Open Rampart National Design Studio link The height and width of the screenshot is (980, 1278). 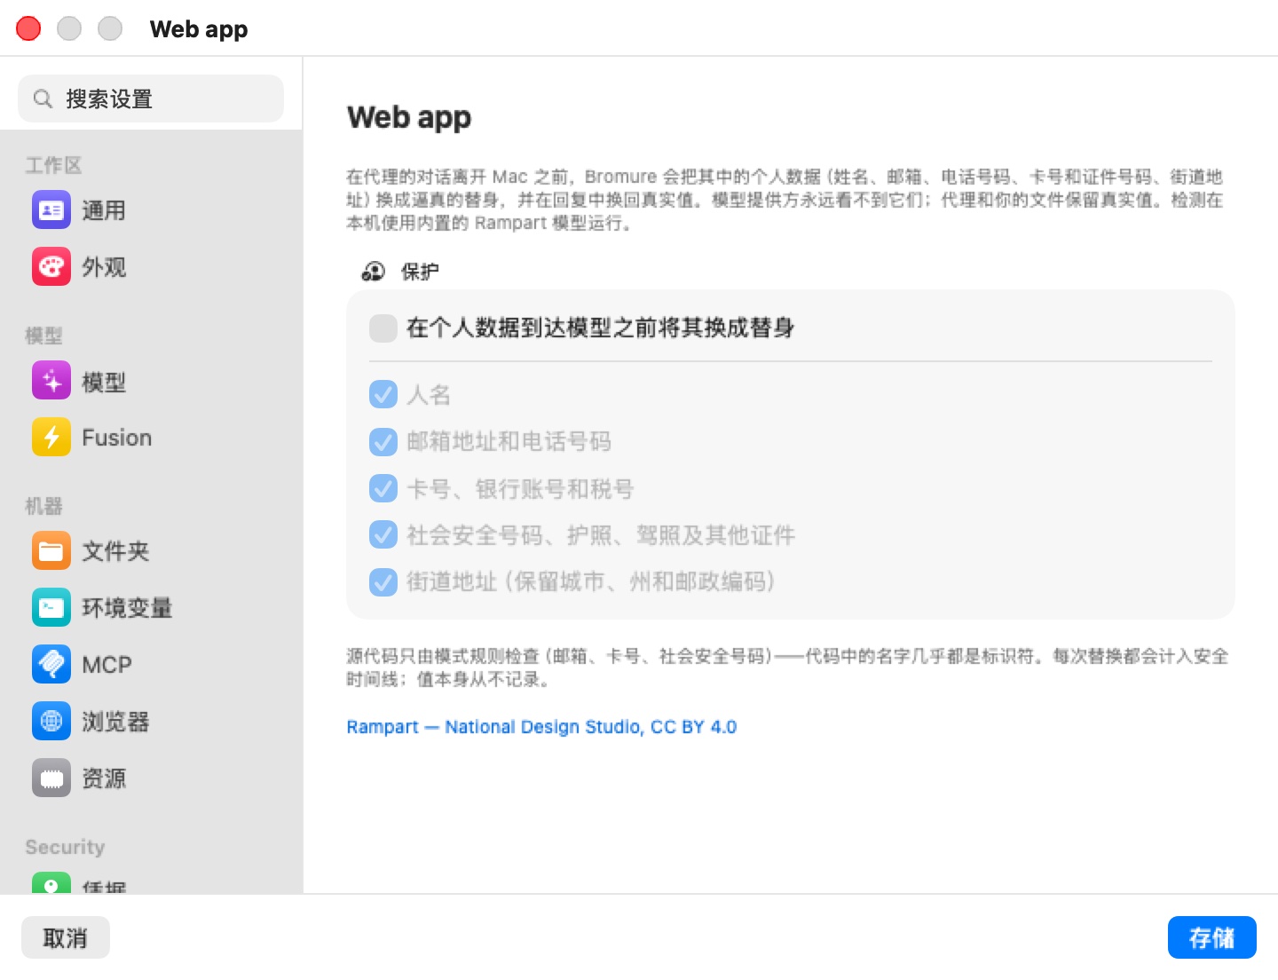point(541,727)
